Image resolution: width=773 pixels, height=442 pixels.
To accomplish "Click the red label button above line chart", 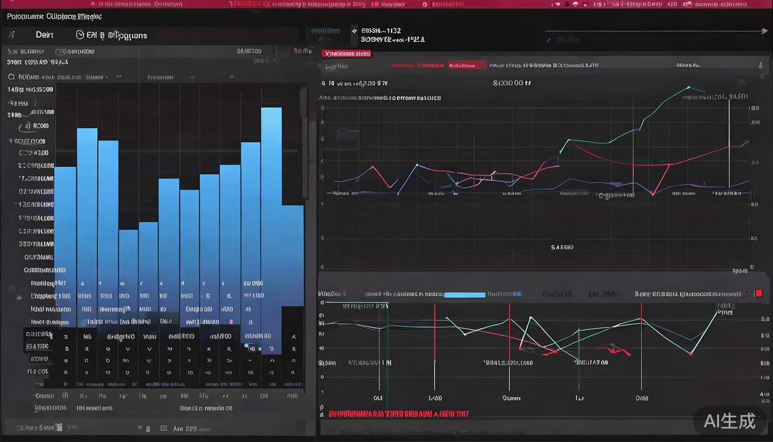I will (x=346, y=54).
